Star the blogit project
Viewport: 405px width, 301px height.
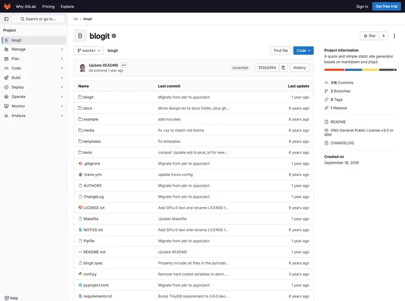click(x=369, y=36)
